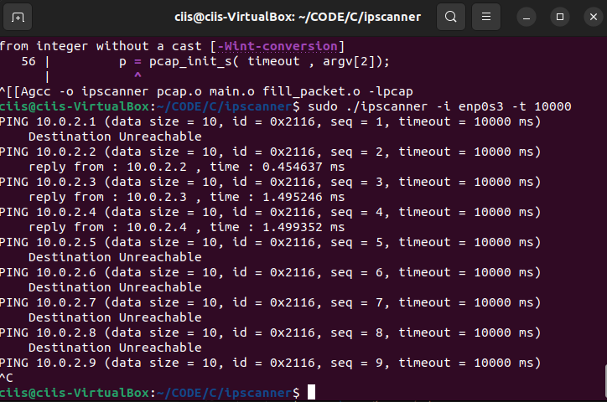
Task: Click Destination Unreachable under PING 10.0.2.6
Action: pos(115,287)
